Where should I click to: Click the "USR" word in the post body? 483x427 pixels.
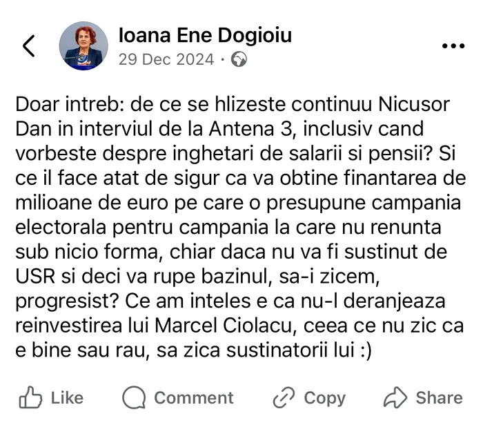(35, 277)
